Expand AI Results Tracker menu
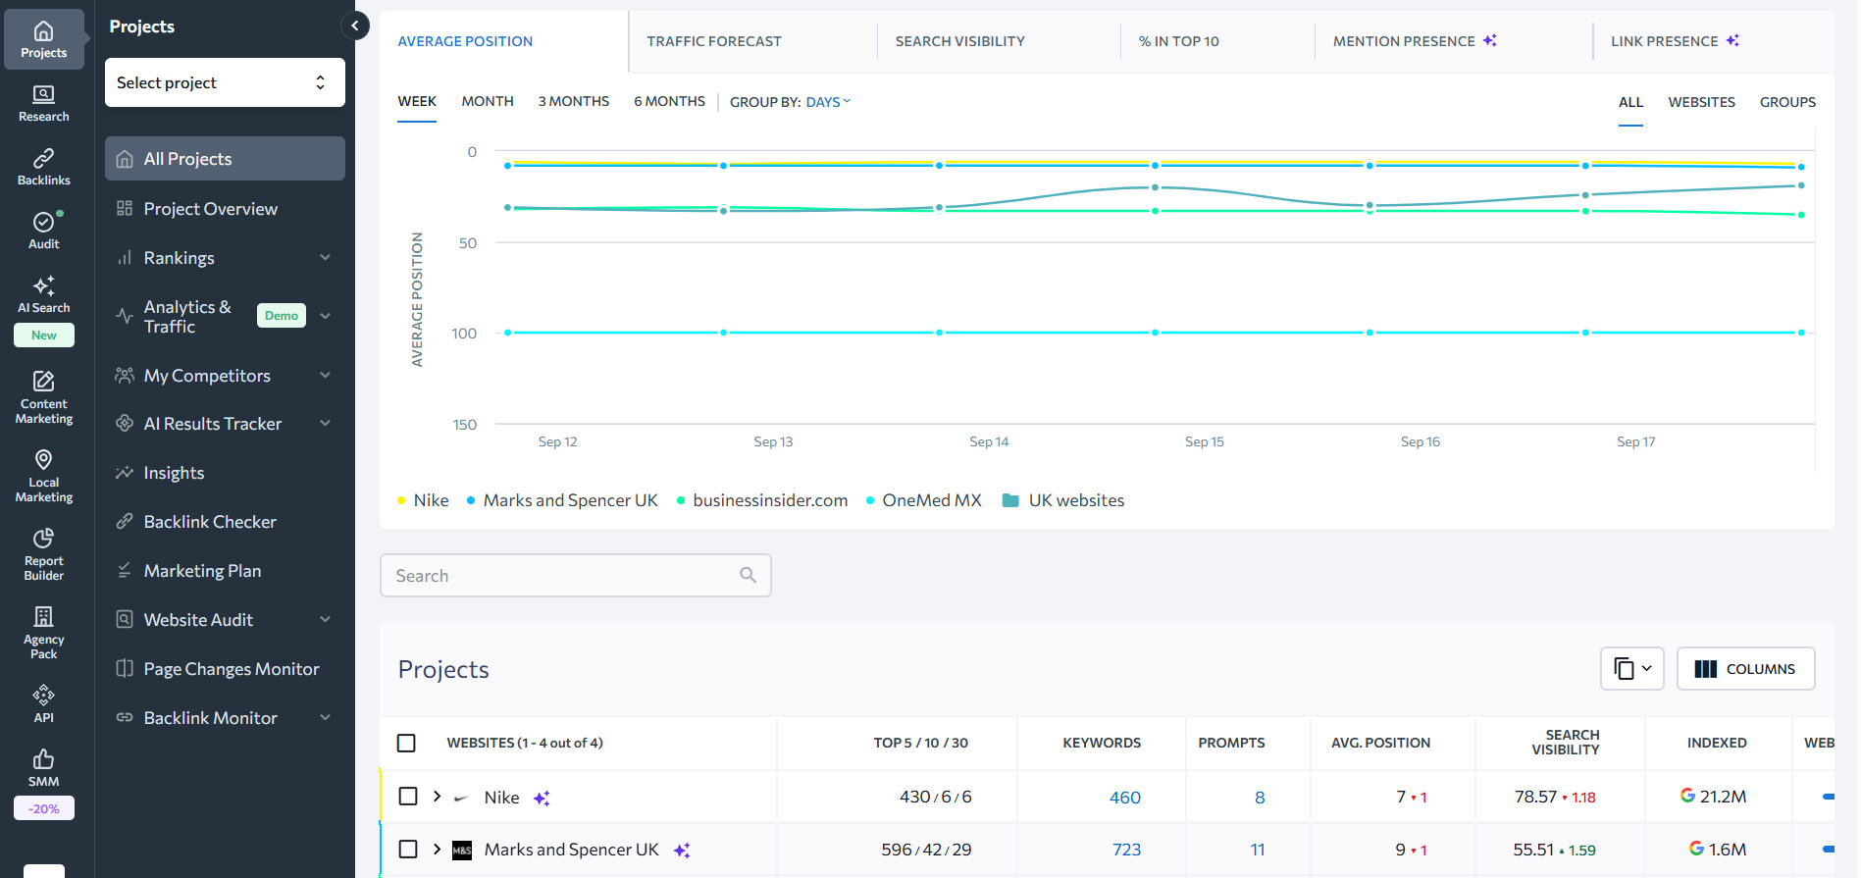 coord(326,424)
